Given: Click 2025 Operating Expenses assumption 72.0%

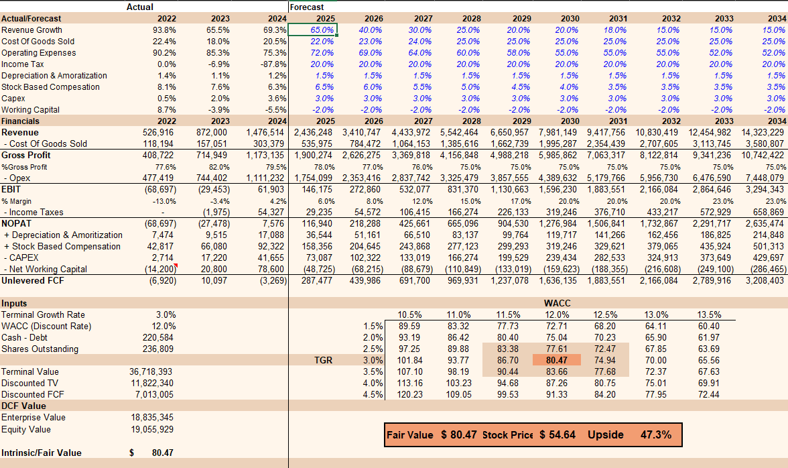Looking at the screenshot, I should pyautogui.click(x=322, y=53).
